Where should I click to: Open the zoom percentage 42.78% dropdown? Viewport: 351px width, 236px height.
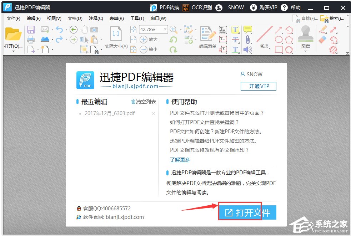point(165,29)
